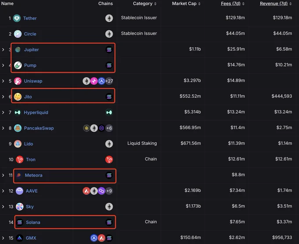Expand the Sky row chevron
Image resolution: width=299 pixels, height=244 pixels.
point(3,207)
